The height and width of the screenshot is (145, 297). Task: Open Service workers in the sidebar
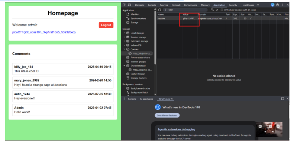(138, 19)
